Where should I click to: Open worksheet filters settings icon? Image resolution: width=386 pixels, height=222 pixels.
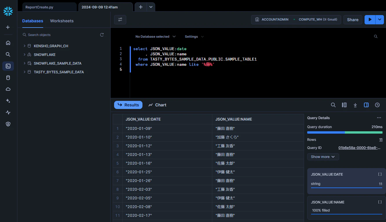coord(120,20)
